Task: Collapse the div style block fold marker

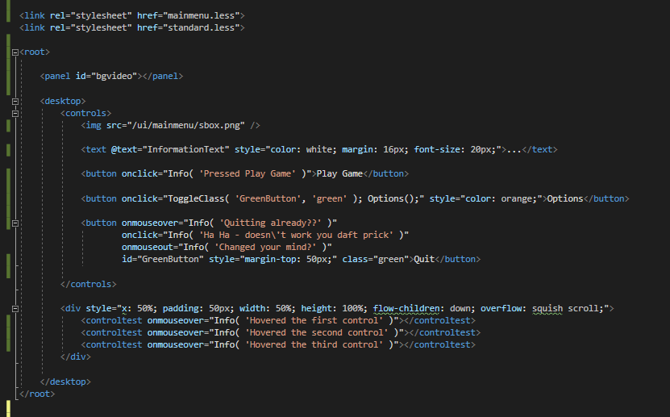Action: [15, 308]
